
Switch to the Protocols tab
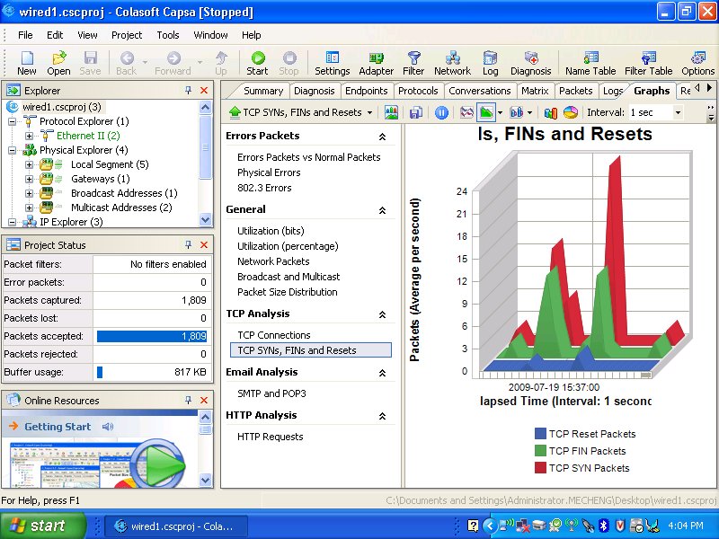point(418,91)
